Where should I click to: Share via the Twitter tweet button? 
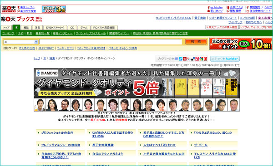click(x=225, y=59)
